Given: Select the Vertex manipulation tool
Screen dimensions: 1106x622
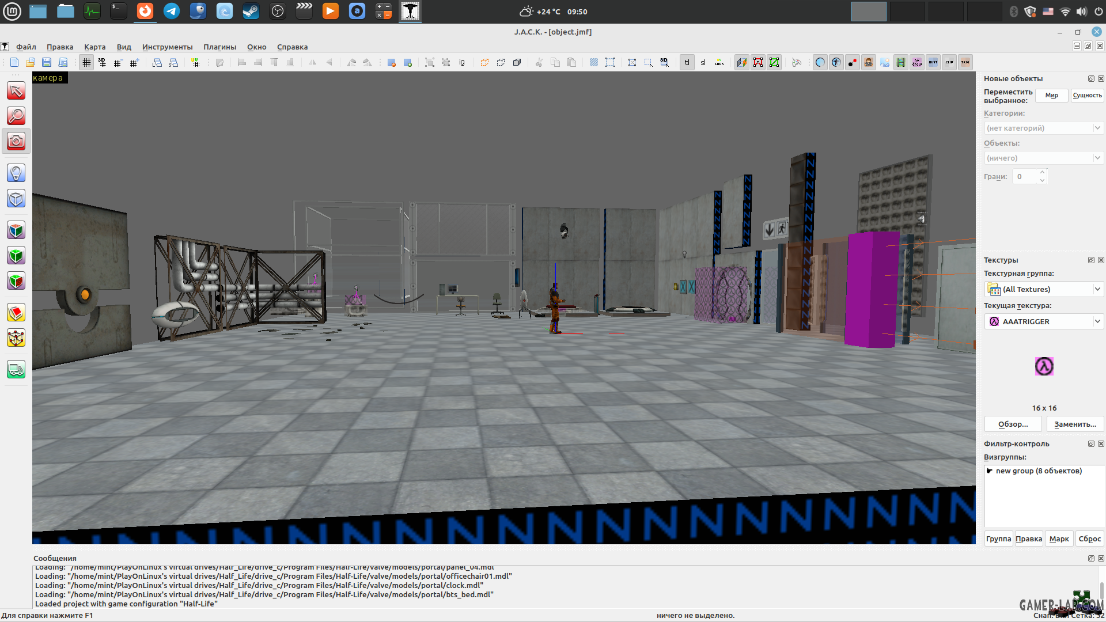Looking at the screenshot, I should coord(16,338).
